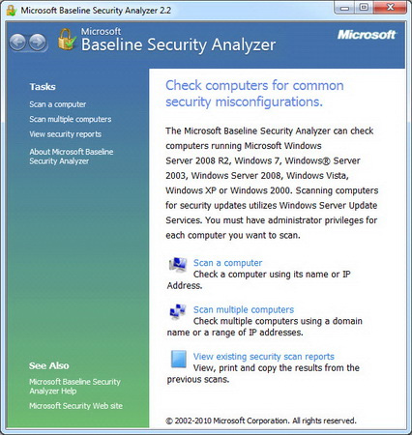Minimize the Baseline Security Analyzer window
The width and height of the screenshot is (412, 435).
coord(344,8)
